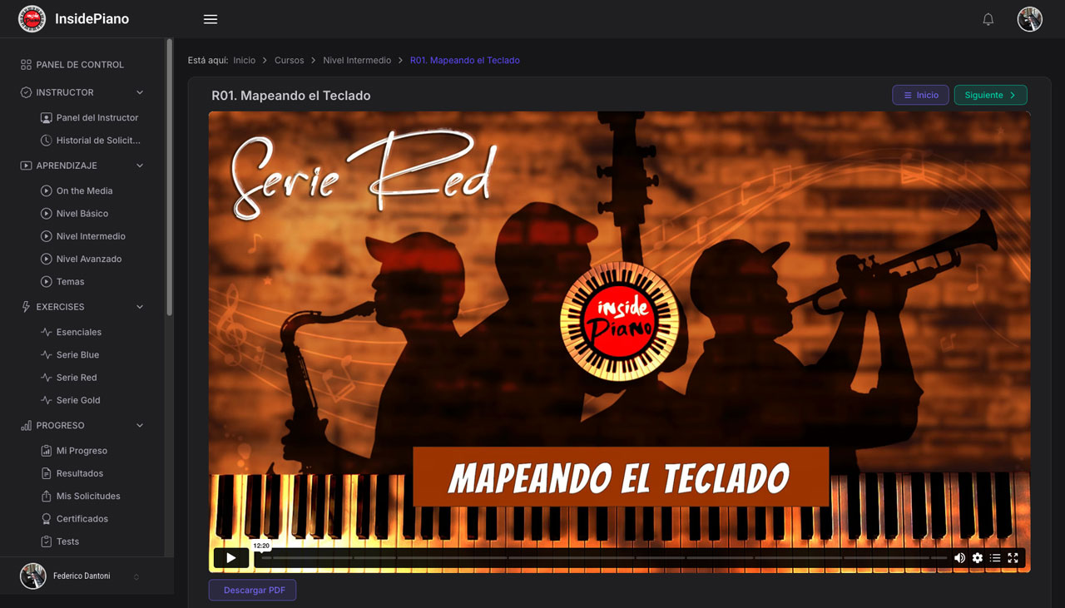This screenshot has width=1065, height=608.
Task: Click the Esenciales pulse icon
Action: pos(47,332)
